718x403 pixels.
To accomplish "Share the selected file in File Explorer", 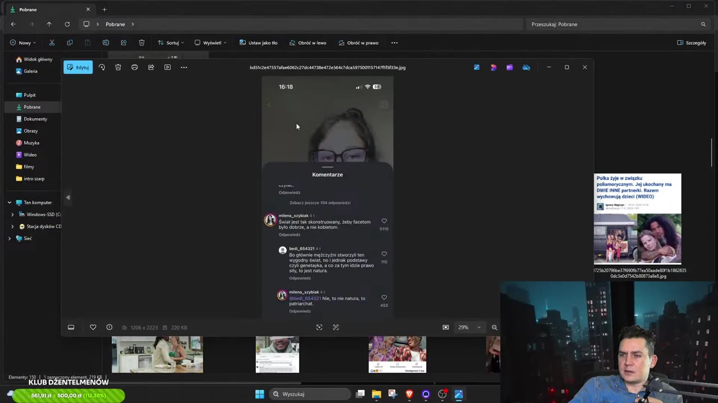I will click(x=123, y=43).
